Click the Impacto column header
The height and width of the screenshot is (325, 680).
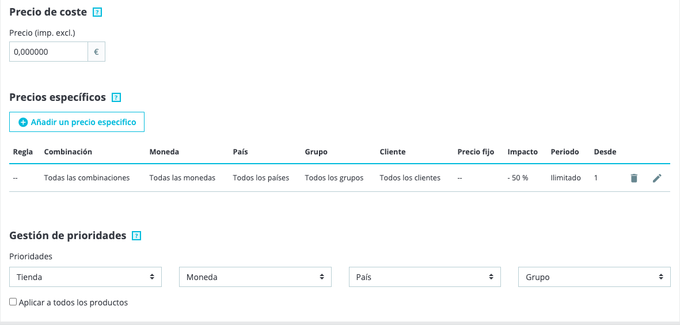[x=523, y=152]
